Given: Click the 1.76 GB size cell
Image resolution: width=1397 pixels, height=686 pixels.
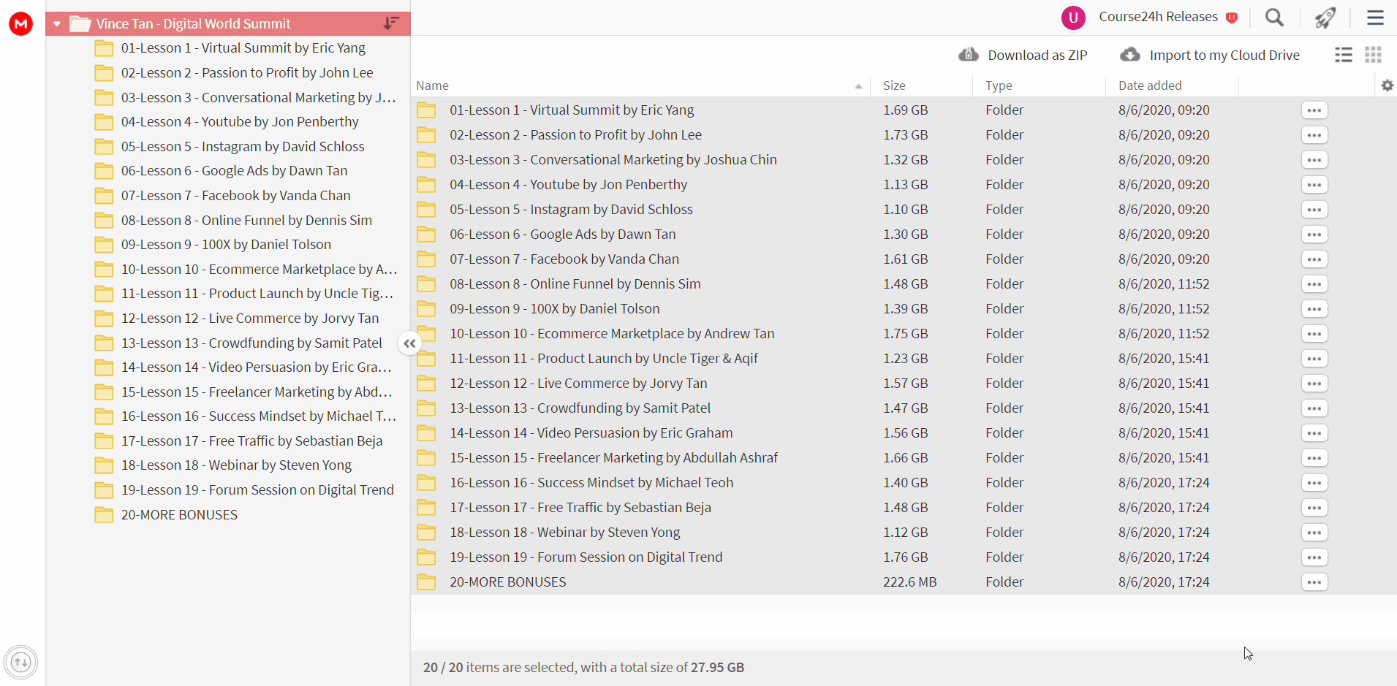Looking at the screenshot, I should coord(905,557).
